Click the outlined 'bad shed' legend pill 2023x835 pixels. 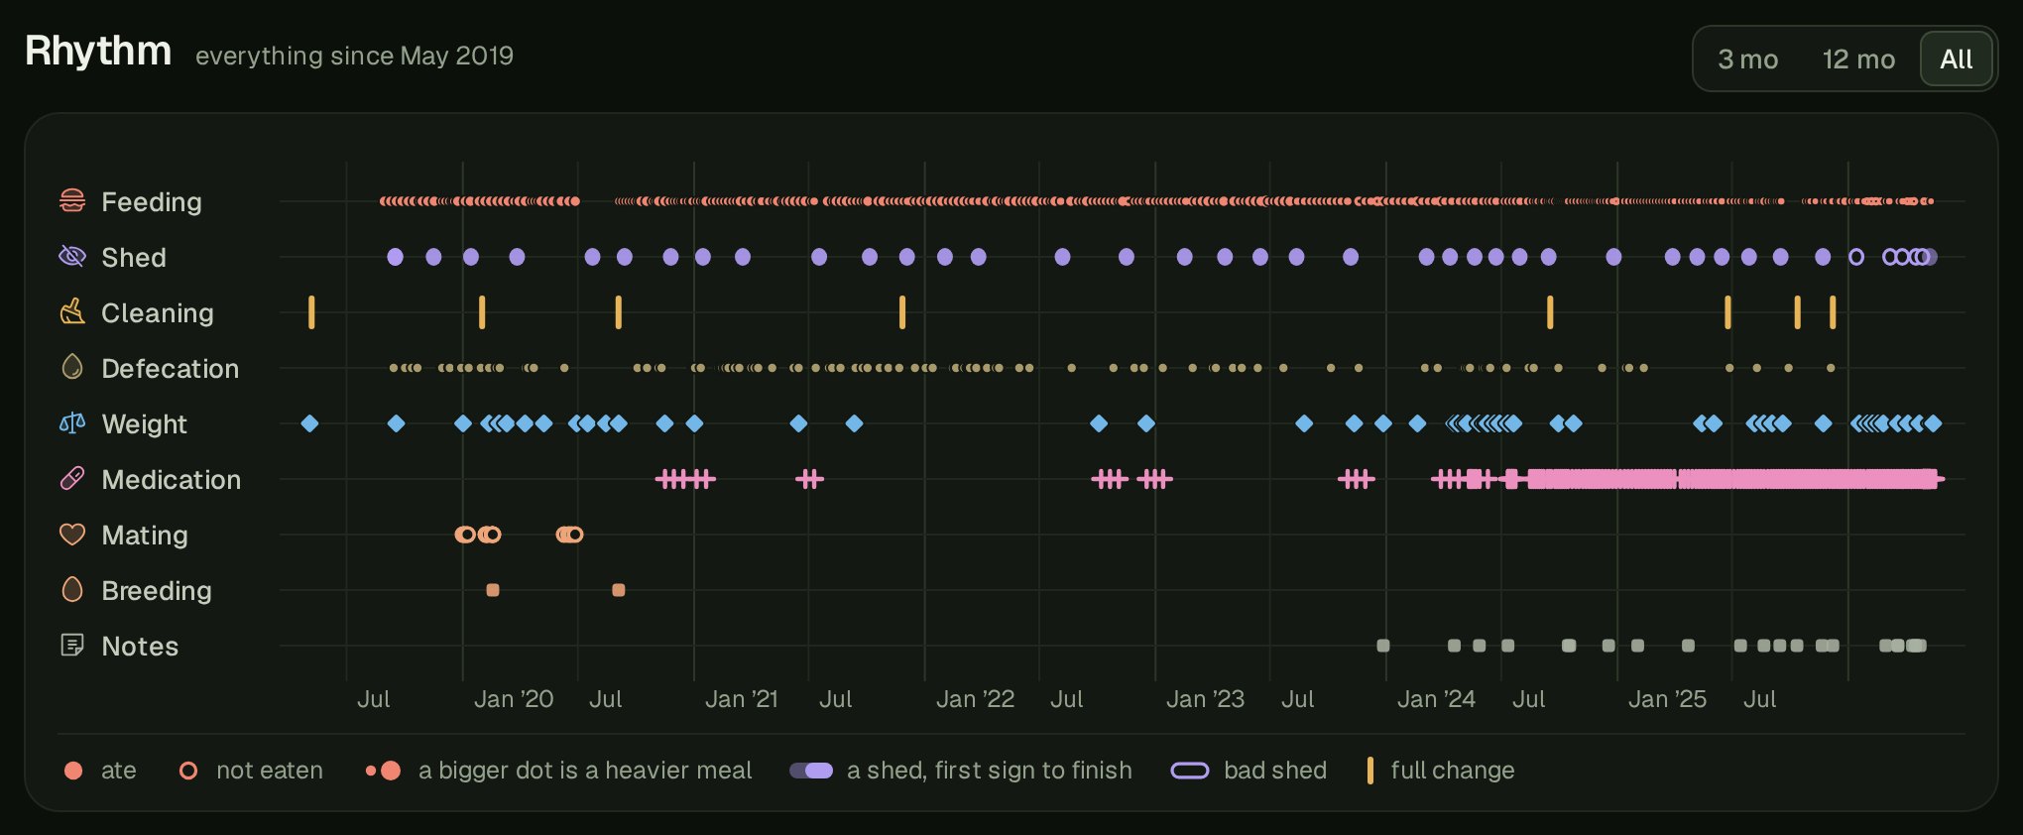1190,771
